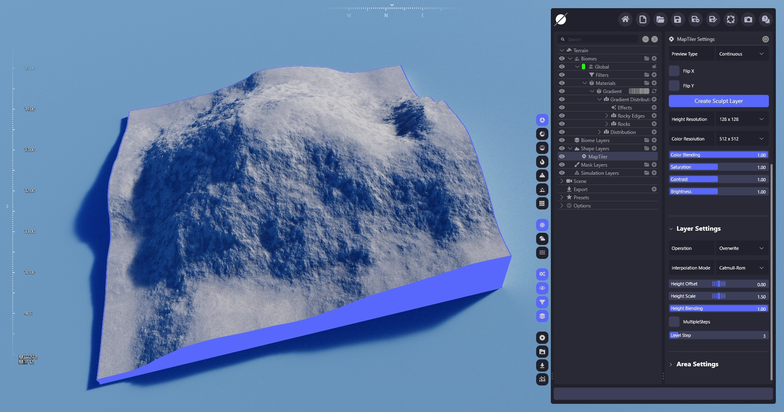Enable the MultipleSteps checkbox
Image resolution: width=784 pixels, height=412 pixels.
coord(674,322)
